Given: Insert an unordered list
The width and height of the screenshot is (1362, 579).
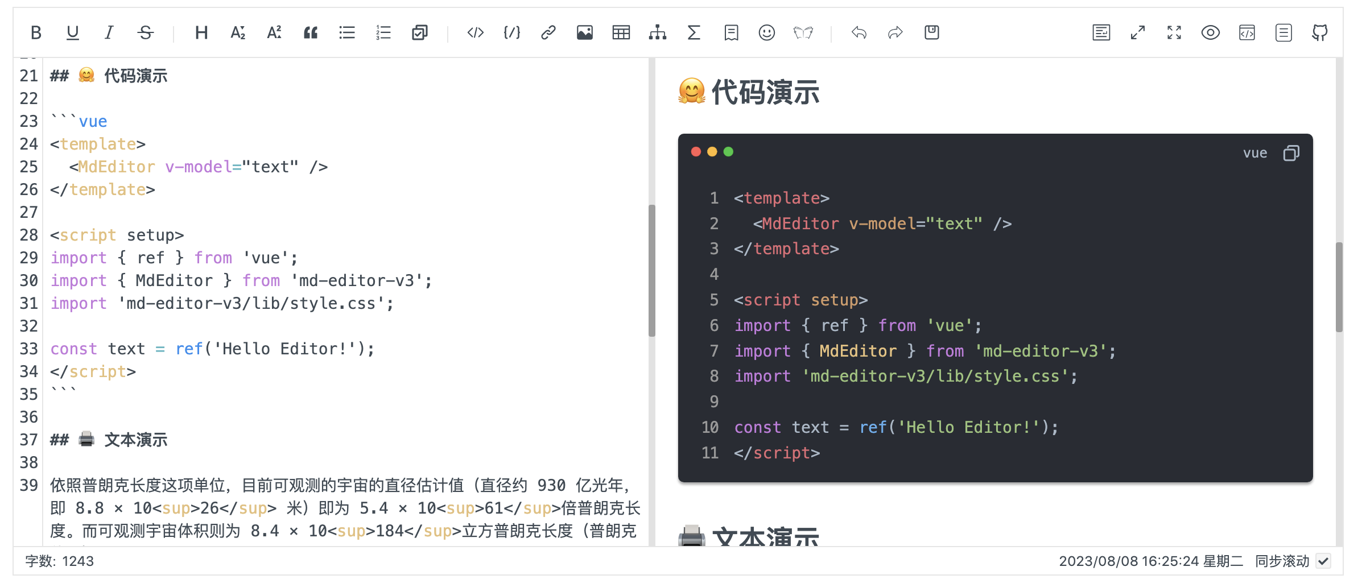Looking at the screenshot, I should point(347,32).
